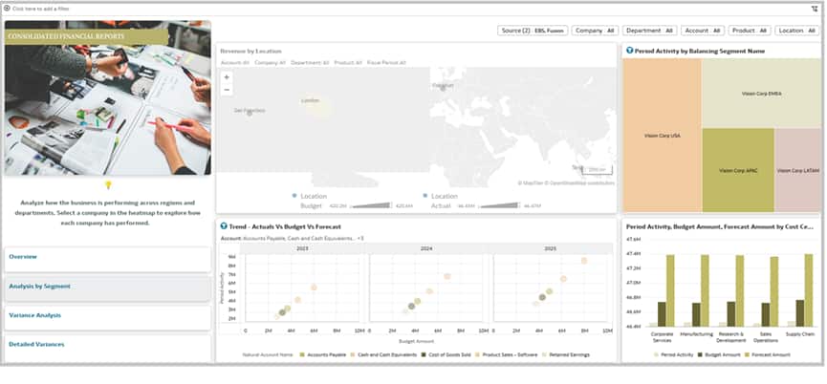Viewport: 827px width, 384px height.
Task: Zoom out on the revenue map
Action: pos(227,90)
